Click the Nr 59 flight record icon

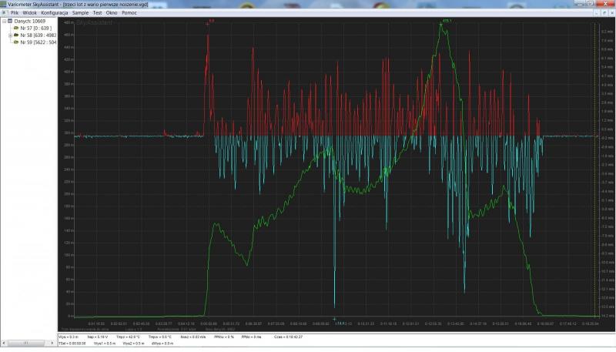click(15, 42)
